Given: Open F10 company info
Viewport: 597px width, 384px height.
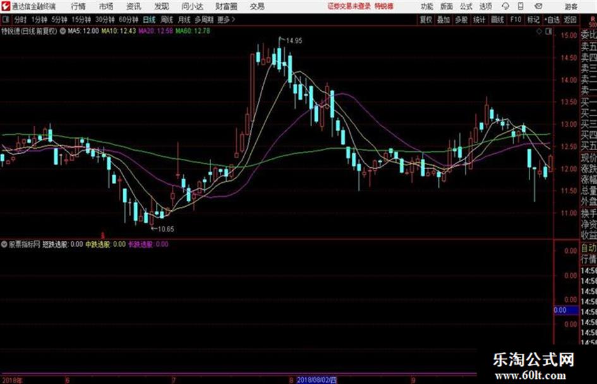Looking at the screenshot, I should 516,20.
